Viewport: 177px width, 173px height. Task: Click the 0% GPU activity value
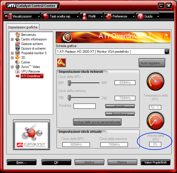click(x=155, y=144)
